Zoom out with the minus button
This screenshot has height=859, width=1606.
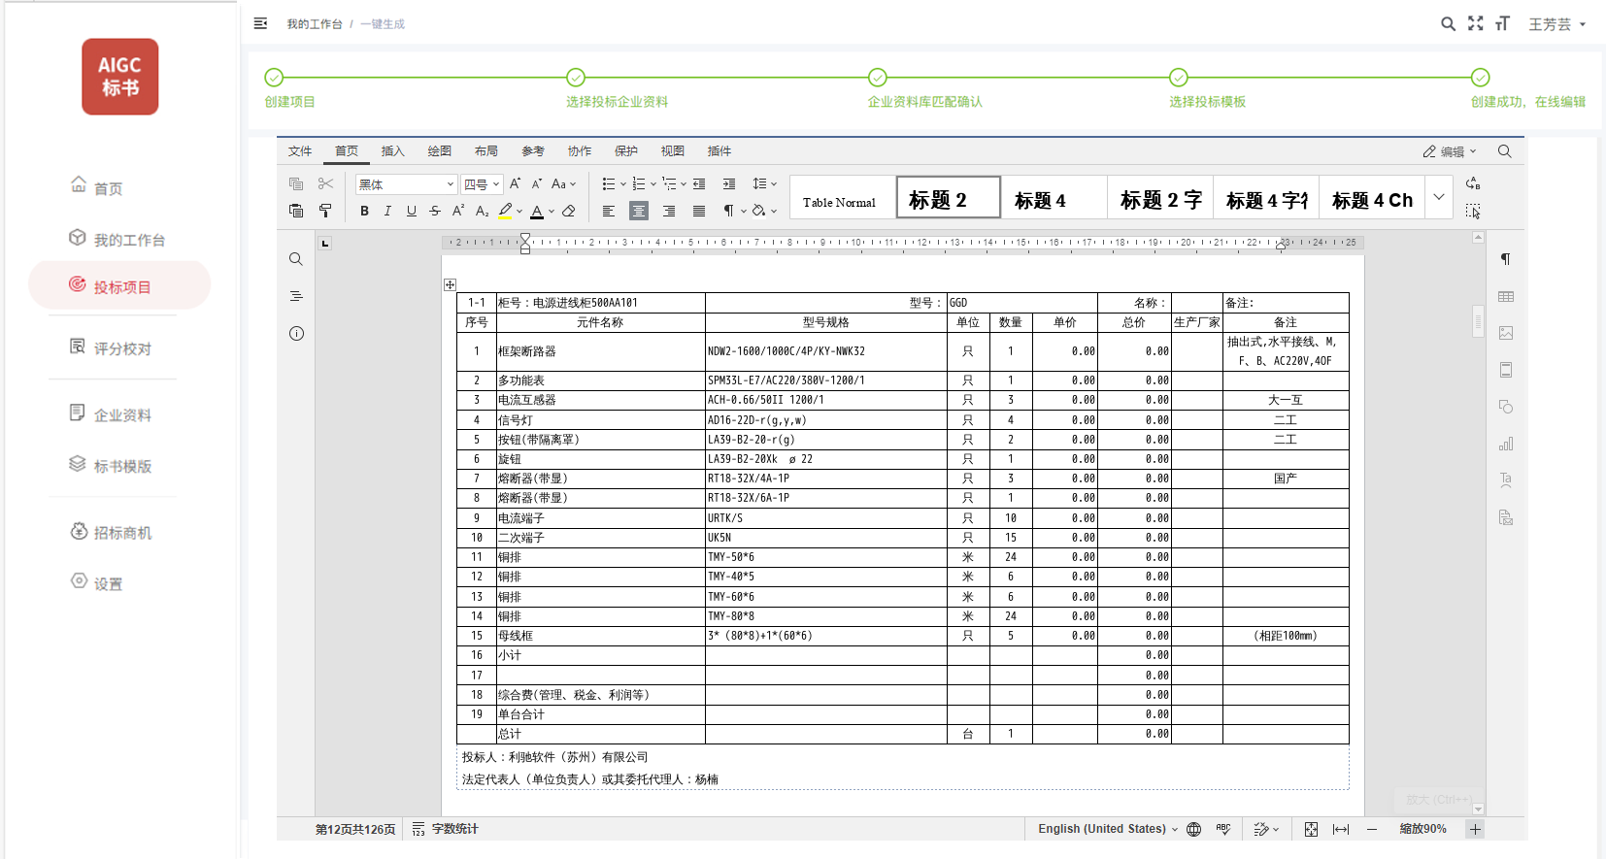(1372, 829)
